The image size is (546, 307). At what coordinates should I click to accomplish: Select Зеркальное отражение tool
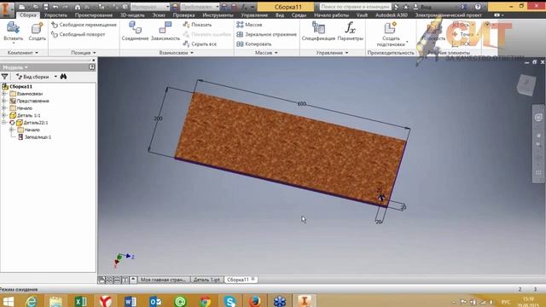point(266,34)
